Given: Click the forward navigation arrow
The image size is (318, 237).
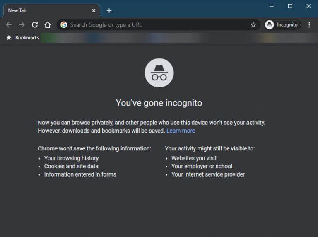Looking at the screenshot, I should pos(22,25).
